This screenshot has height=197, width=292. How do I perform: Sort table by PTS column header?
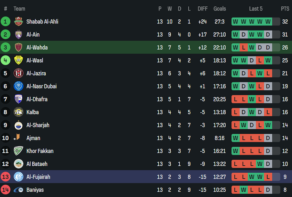(285, 9)
